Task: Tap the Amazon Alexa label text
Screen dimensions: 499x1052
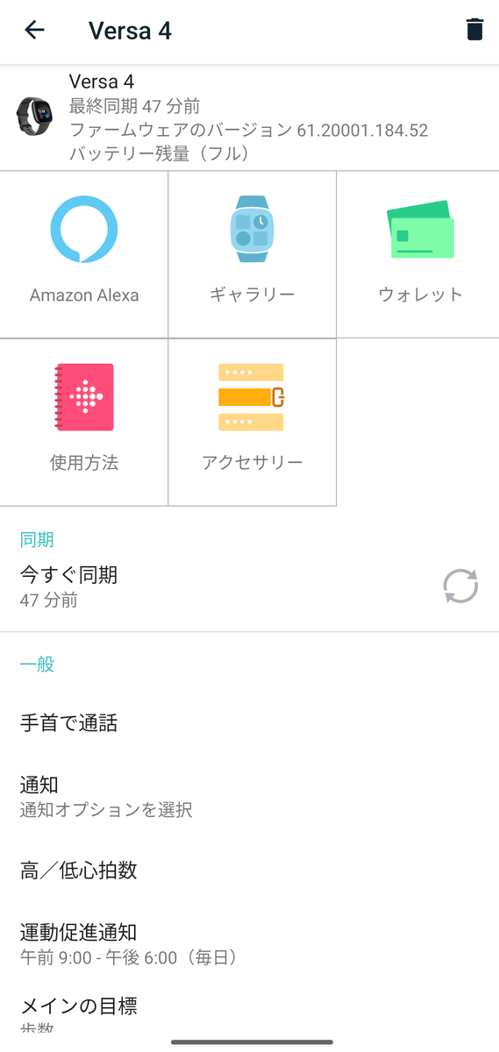Action: (84, 295)
